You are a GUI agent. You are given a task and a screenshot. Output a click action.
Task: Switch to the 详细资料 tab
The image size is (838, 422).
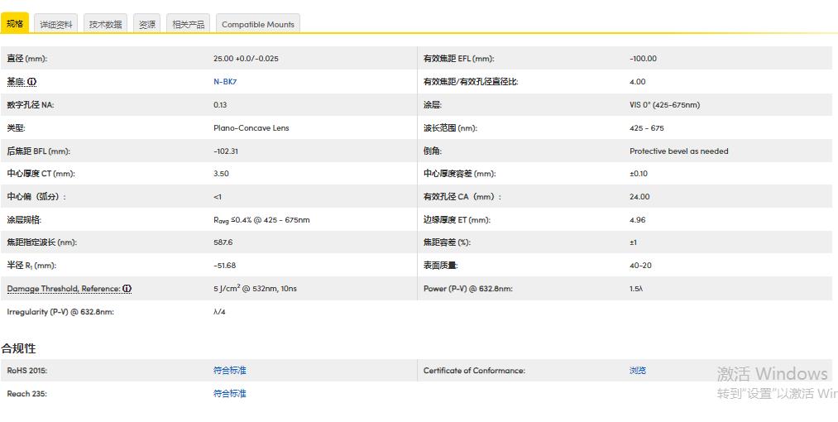tap(56, 25)
